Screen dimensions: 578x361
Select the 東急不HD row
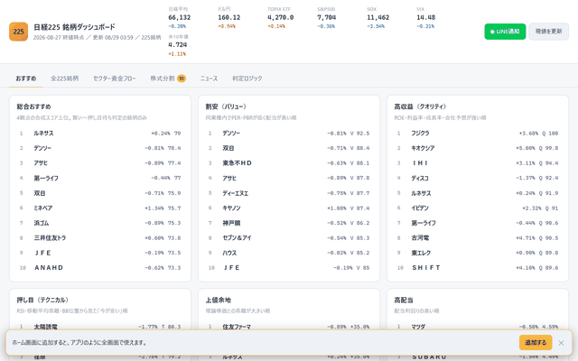point(289,163)
